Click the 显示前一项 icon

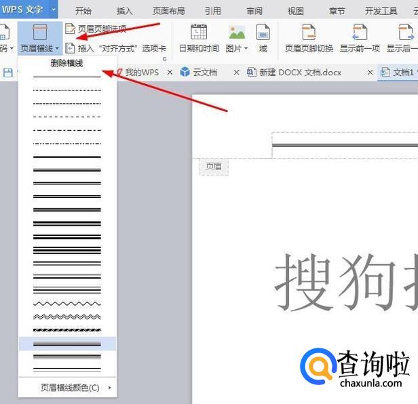[360, 32]
